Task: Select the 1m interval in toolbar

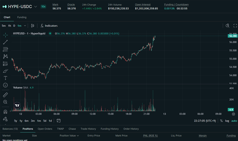Action: tap(20, 26)
